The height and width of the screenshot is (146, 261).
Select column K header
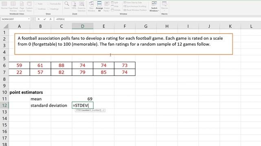230,26
